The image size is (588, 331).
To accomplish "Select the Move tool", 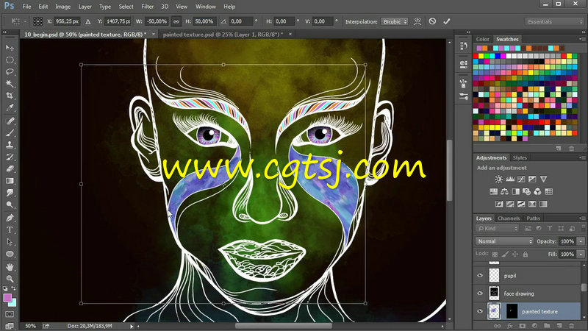I will 10,48.
